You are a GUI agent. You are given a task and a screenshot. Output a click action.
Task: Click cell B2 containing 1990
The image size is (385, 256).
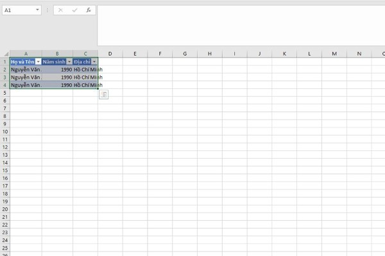[x=58, y=69]
